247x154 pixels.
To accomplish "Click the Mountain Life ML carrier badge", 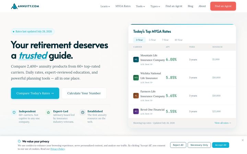I will 136,60.
